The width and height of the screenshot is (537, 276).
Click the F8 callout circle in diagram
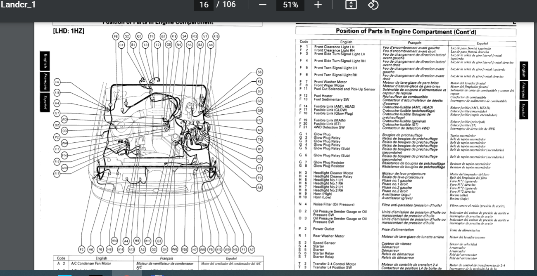[x=116, y=36]
